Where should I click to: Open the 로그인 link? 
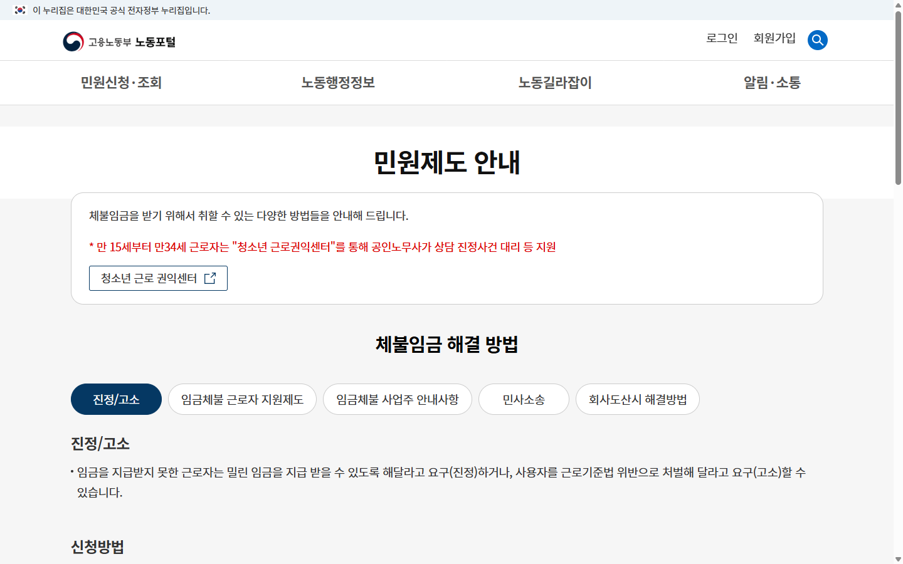coord(722,38)
